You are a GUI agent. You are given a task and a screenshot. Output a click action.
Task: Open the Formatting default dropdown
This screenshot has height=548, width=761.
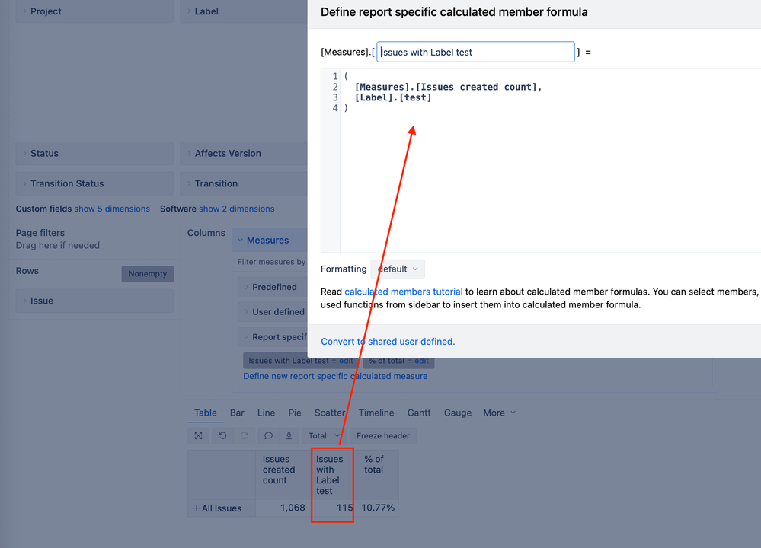[x=397, y=269]
